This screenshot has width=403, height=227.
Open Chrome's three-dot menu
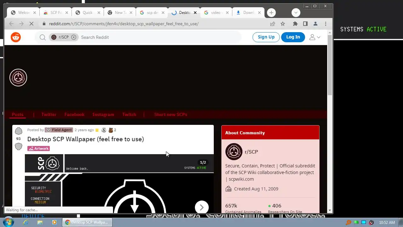(326, 24)
